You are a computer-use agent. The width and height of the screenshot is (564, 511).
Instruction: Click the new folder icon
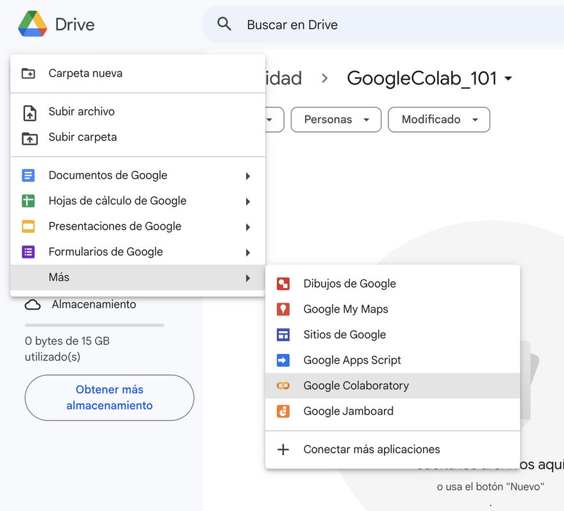click(28, 73)
